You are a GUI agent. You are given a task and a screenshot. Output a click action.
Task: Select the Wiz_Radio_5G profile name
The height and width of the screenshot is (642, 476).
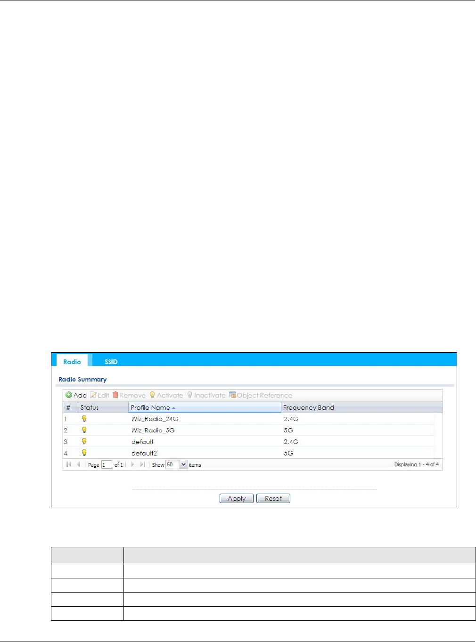pyautogui.click(x=153, y=430)
